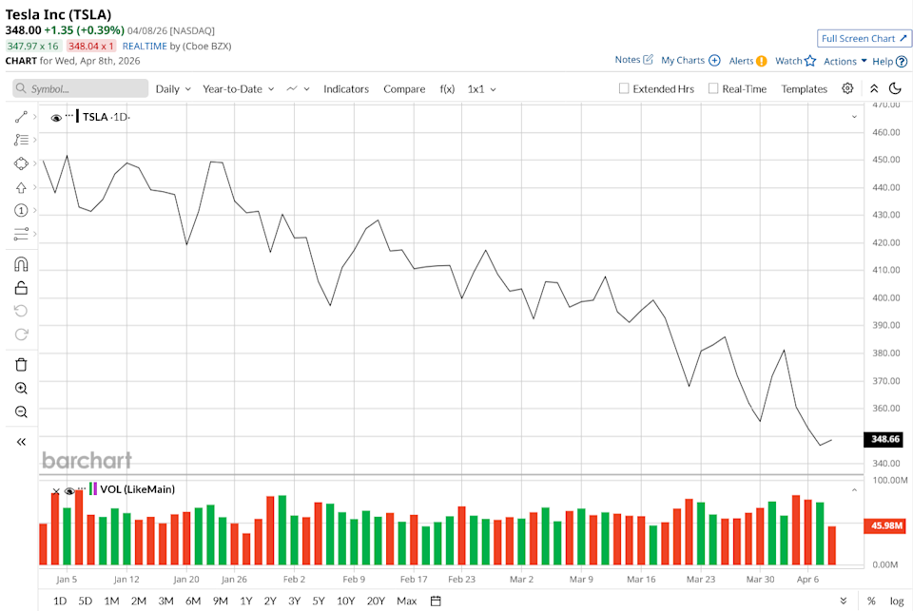
Task: Hide the TSLA series with eye icon
Action: tap(56, 118)
